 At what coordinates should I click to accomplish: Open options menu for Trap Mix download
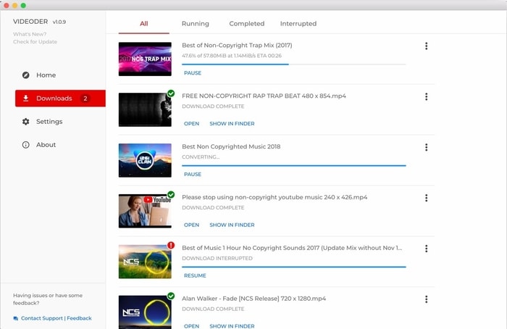426,46
